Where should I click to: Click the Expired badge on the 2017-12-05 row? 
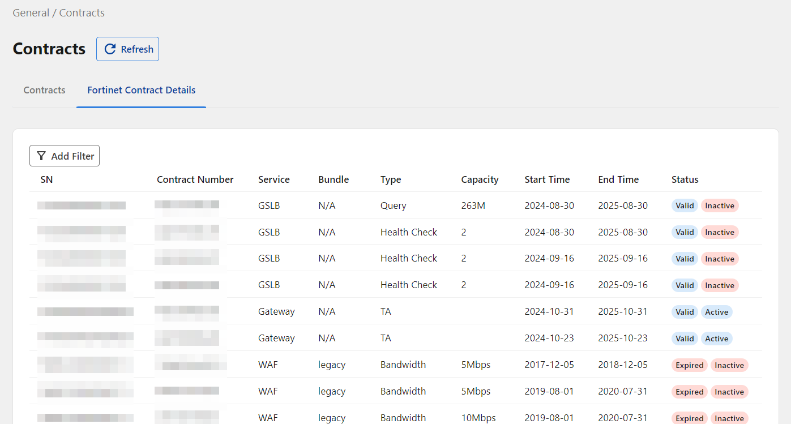point(689,365)
